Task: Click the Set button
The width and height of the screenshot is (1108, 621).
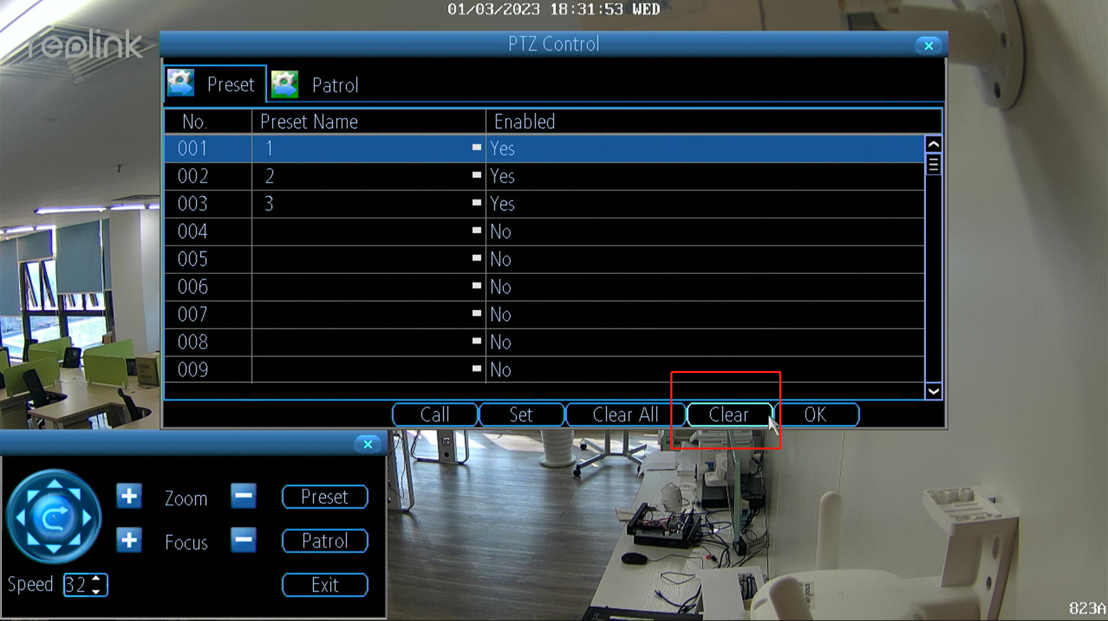Action: click(x=521, y=414)
